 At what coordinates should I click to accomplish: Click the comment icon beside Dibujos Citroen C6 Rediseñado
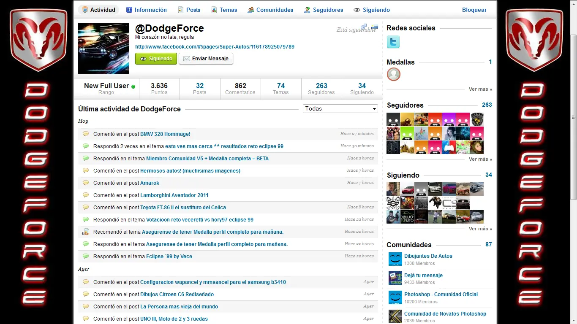point(86,294)
